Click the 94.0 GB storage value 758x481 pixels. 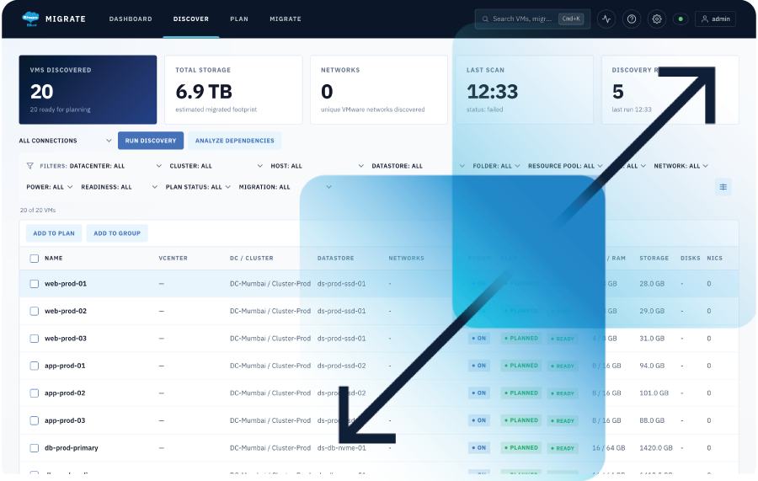coord(652,366)
